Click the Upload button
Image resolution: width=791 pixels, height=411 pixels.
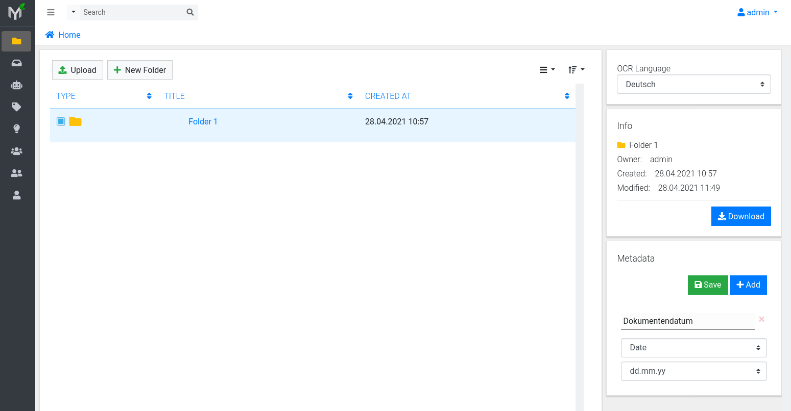(78, 70)
